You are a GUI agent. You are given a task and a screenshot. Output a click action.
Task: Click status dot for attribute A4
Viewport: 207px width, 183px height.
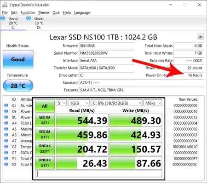coord(6,123)
